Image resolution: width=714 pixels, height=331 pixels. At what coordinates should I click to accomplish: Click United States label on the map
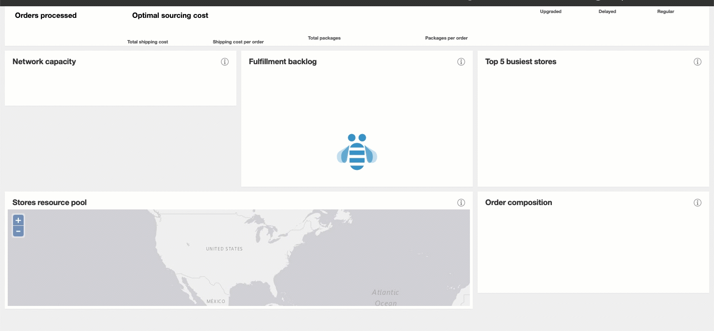click(x=224, y=249)
